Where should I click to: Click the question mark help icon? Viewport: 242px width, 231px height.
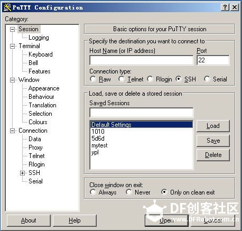tap(225, 7)
